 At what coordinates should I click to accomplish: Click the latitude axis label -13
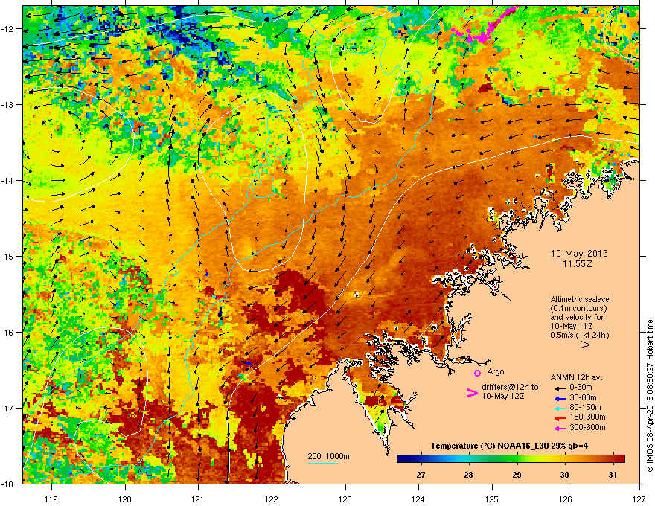7,105
